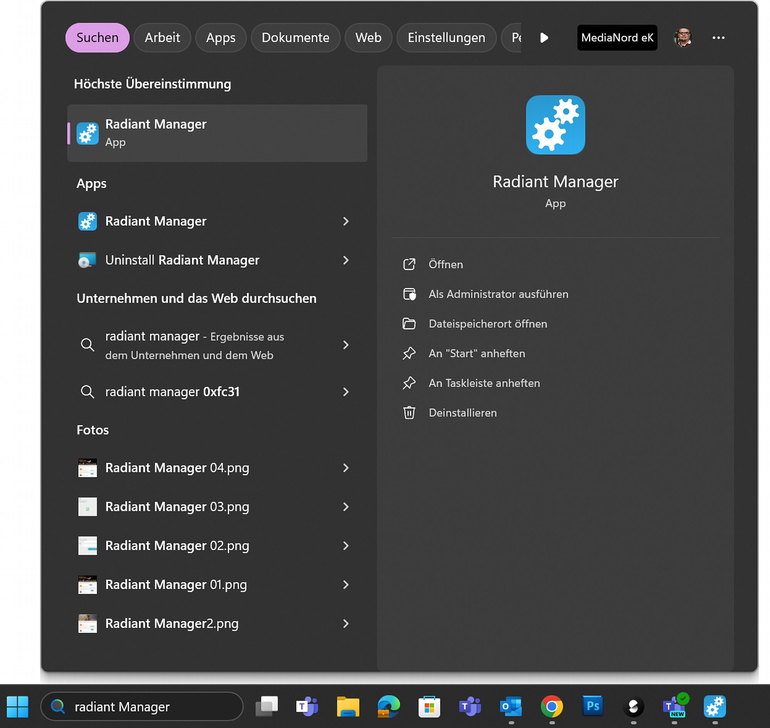Click the MediaNord eK account button
The image size is (770, 728).
pos(617,38)
